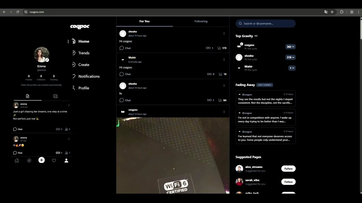This screenshot has width=362, height=203.
Task: Click views chart icon showing 179
Action: (x=219, y=48)
